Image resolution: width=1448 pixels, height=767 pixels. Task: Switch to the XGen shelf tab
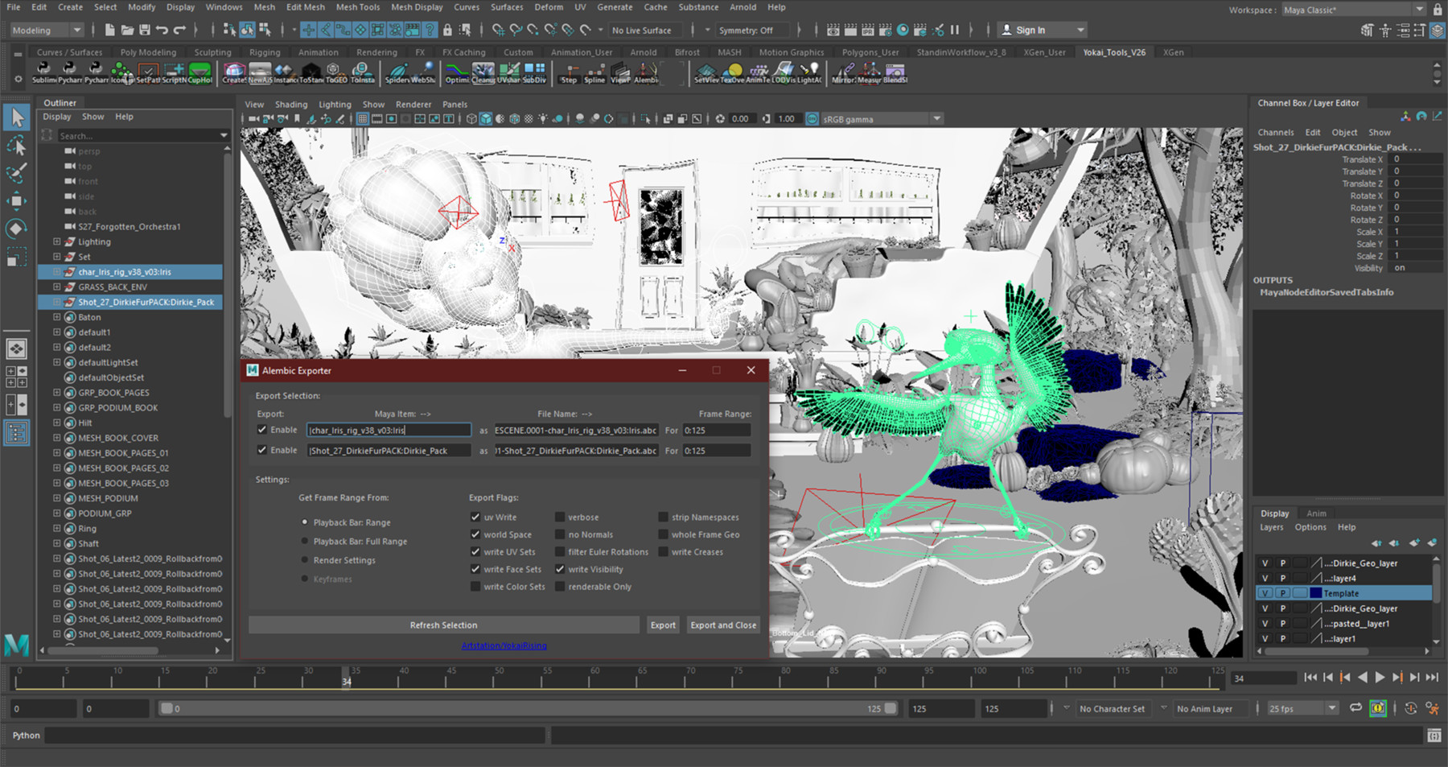(1173, 52)
